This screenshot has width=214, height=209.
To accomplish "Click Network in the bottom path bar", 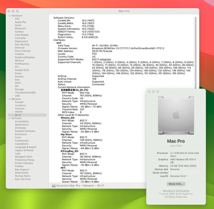I will coord(88,186).
